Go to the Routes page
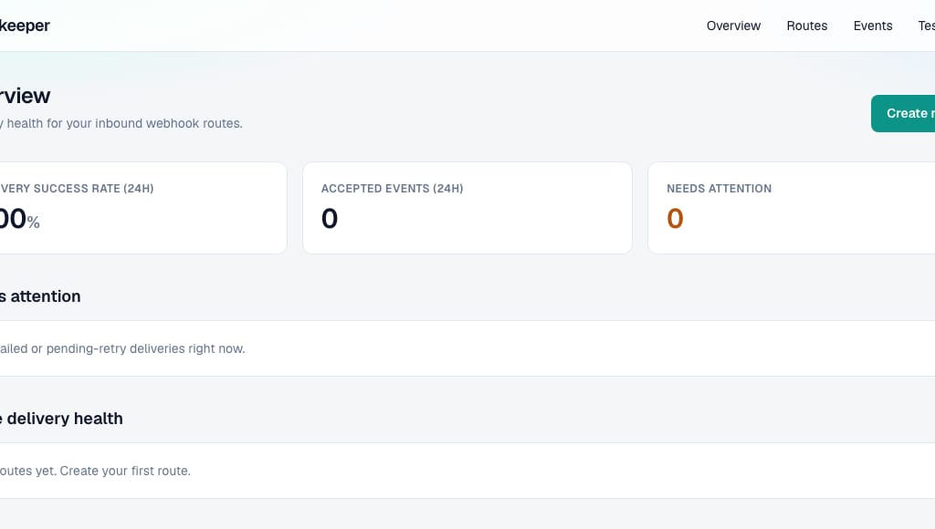This screenshot has width=935, height=529. point(807,26)
